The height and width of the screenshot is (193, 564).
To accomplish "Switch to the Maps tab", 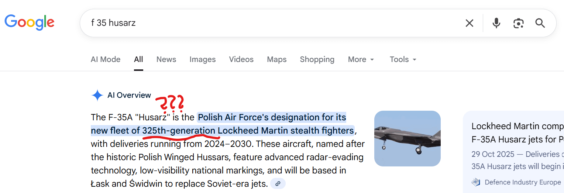I will tap(276, 59).
